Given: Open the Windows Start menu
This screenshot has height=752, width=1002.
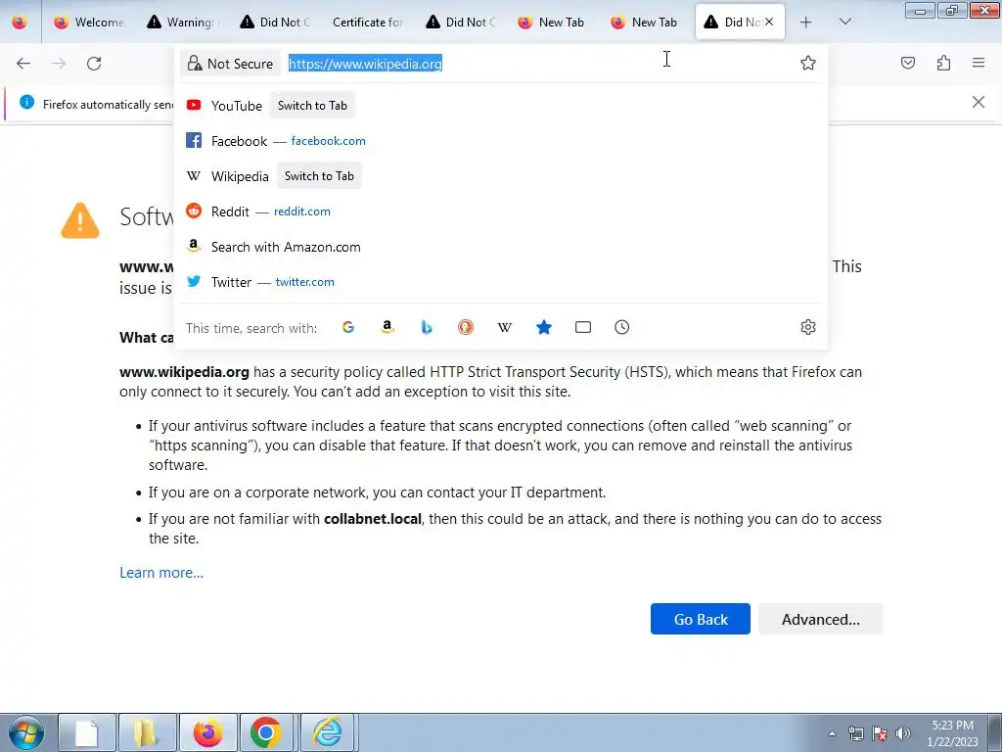Looking at the screenshot, I should 26,732.
